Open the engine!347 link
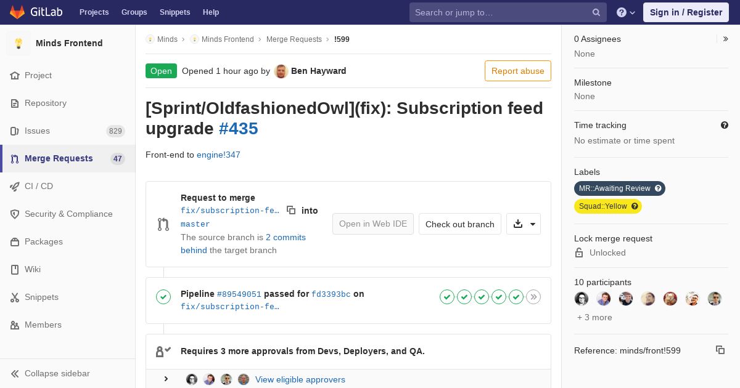The width and height of the screenshot is (740, 388). click(218, 155)
